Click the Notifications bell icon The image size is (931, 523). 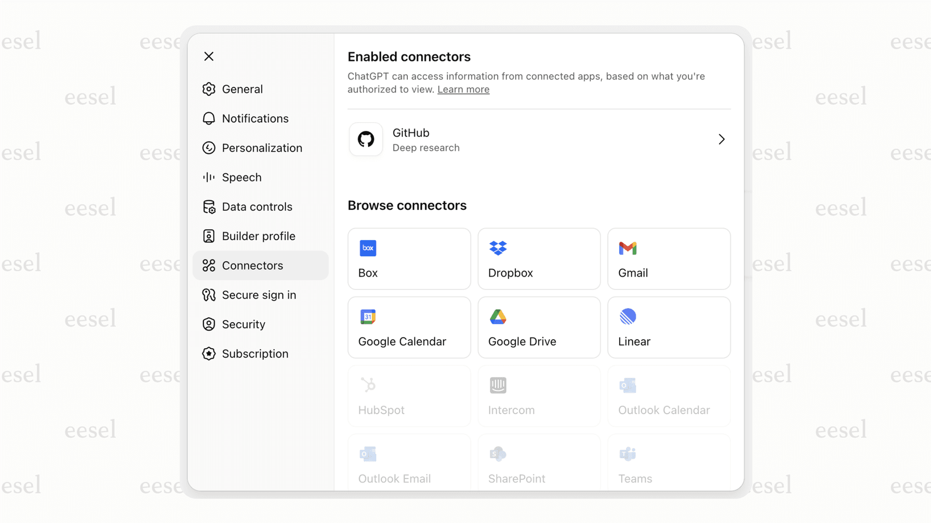(x=208, y=118)
